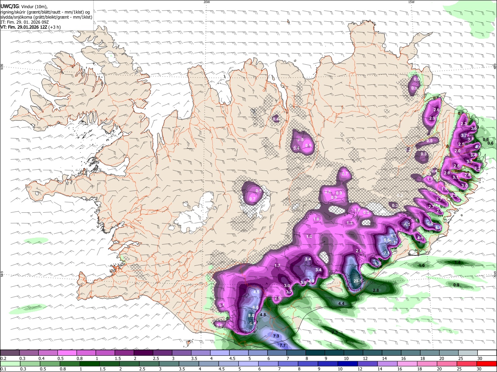Click the '2.5' label in the lower legend
The width and height of the screenshot is (497, 372).
click(142, 369)
